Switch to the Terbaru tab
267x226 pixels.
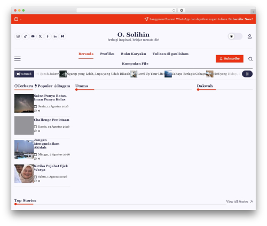(x=23, y=86)
